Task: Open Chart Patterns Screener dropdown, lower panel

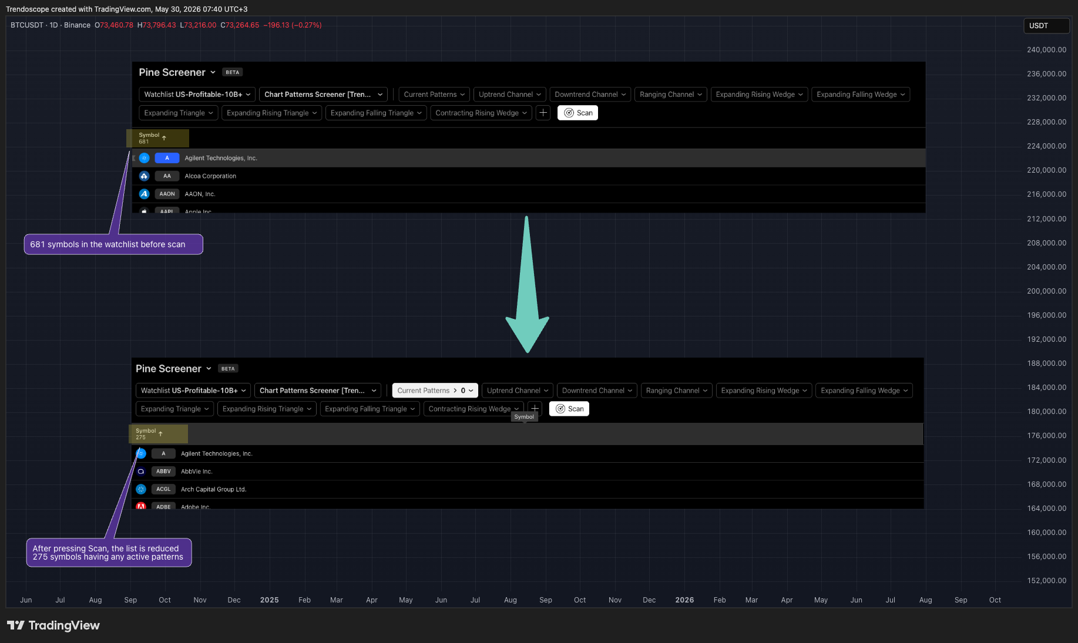Action: [x=318, y=390]
